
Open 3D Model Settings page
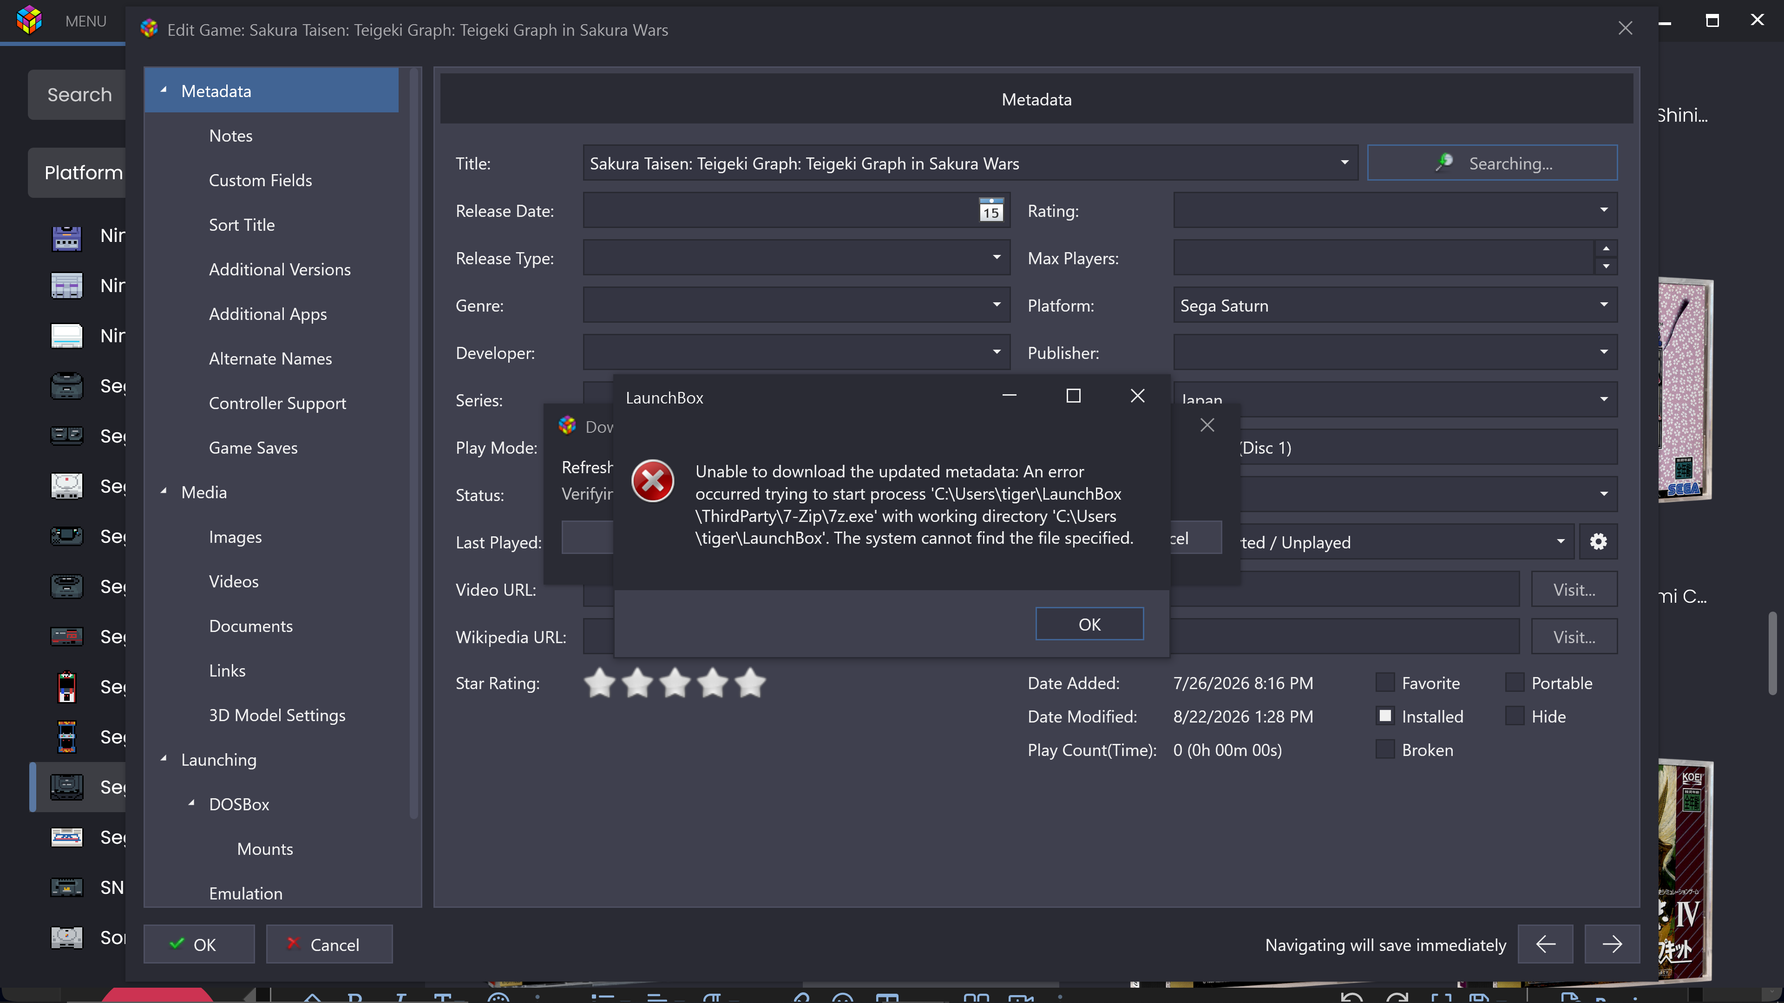click(x=277, y=715)
